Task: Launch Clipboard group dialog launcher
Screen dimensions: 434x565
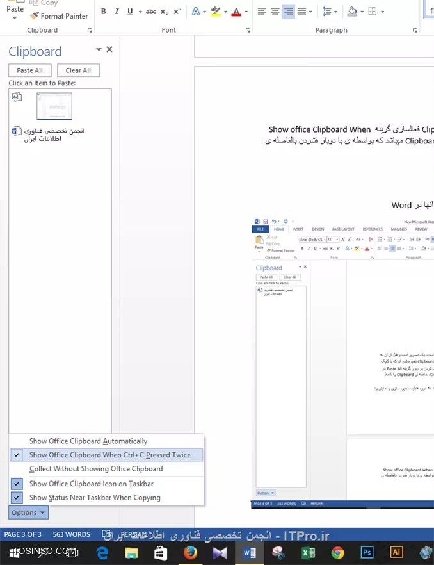Action: 90,31
